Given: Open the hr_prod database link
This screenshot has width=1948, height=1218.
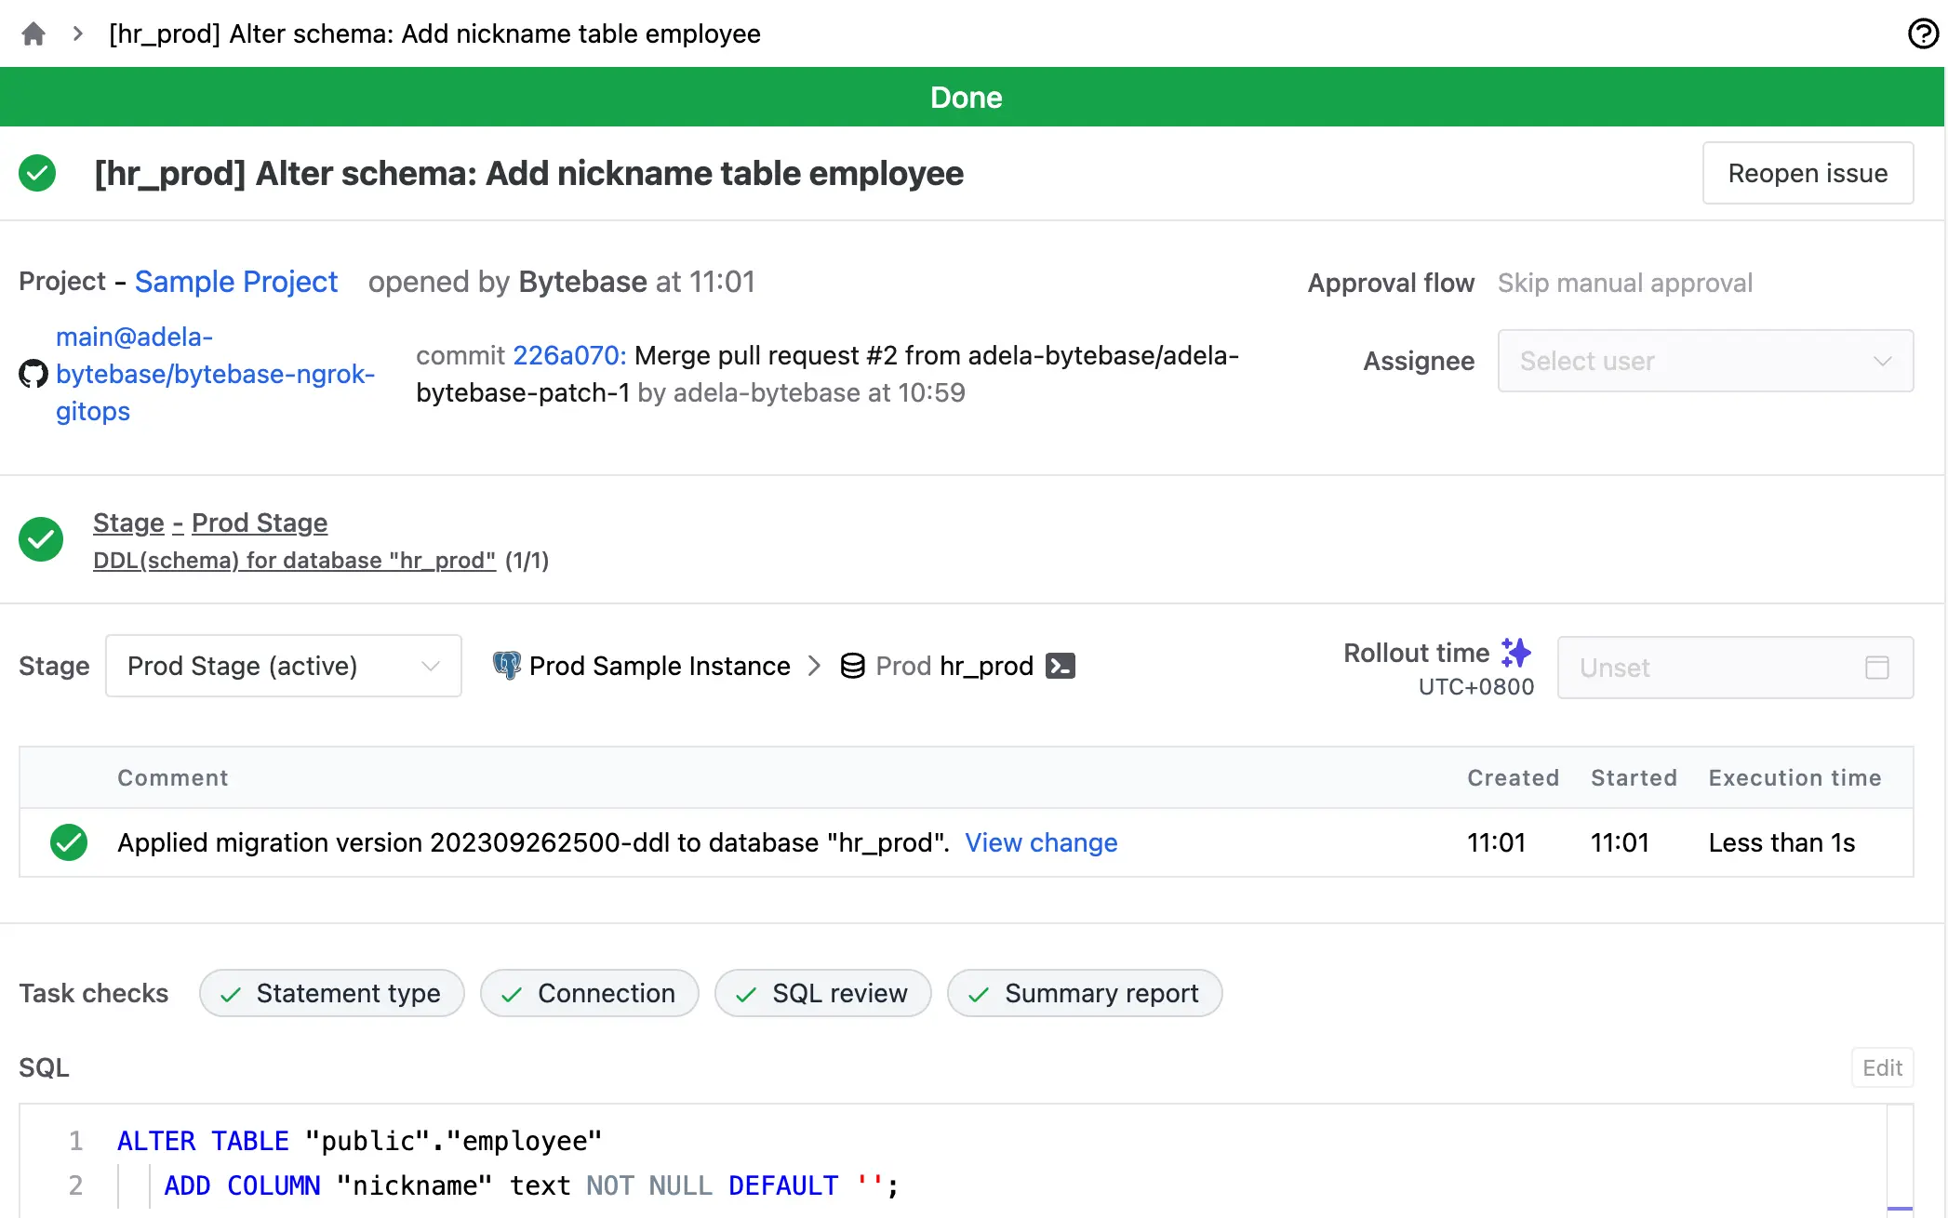Looking at the screenshot, I should (x=986, y=666).
